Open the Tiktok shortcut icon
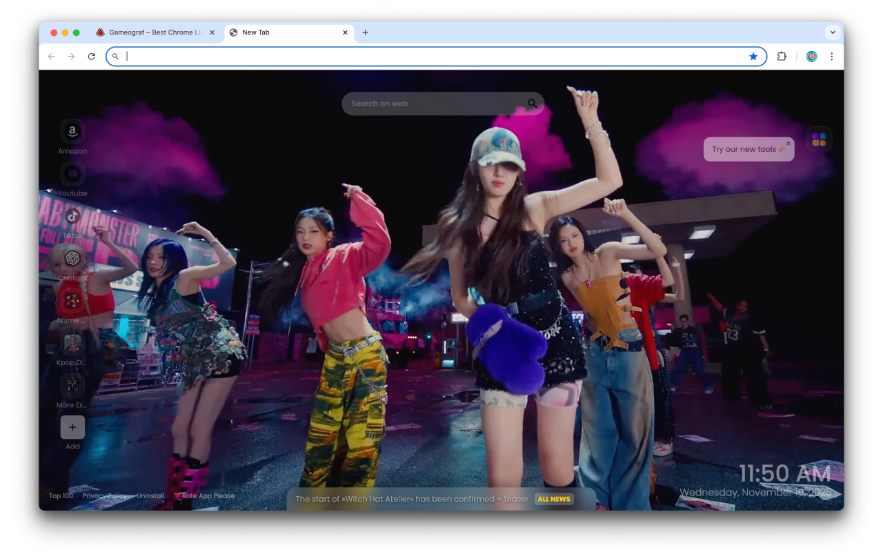The height and width of the screenshot is (552, 883). click(72, 216)
